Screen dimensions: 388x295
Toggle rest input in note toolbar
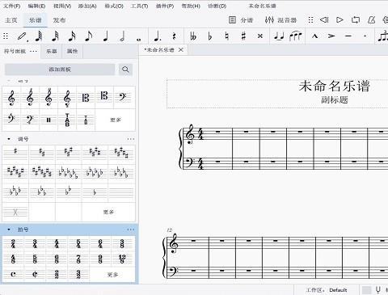click(174, 36)
